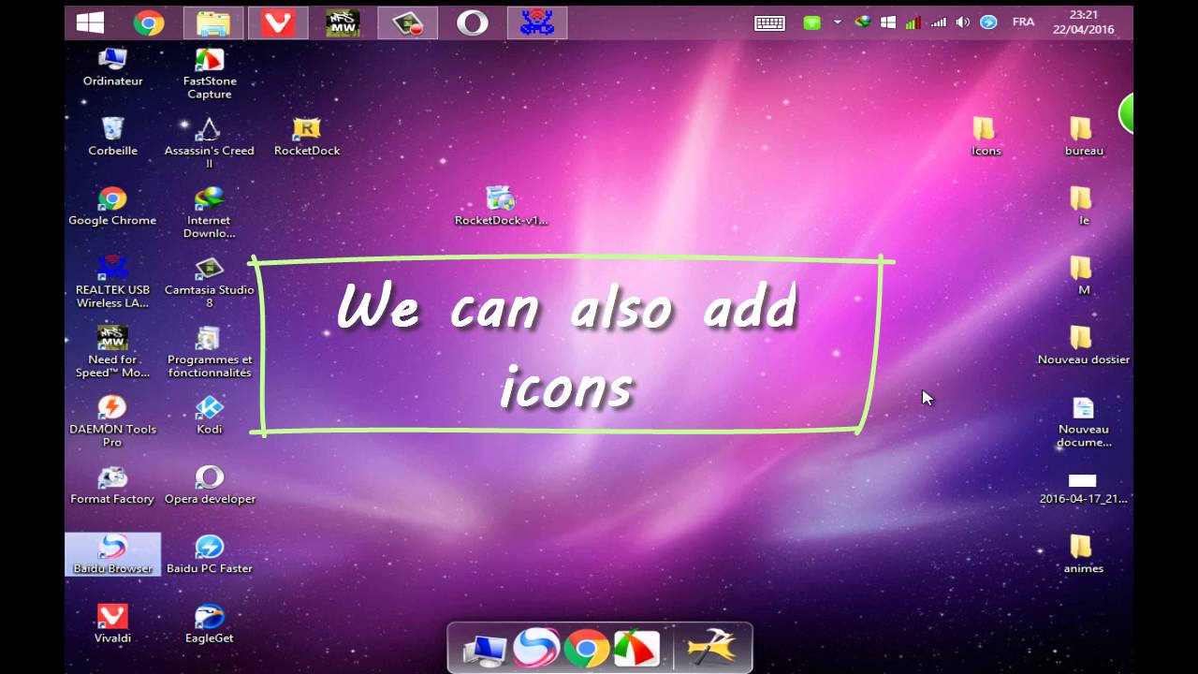Screen dimensions: 1198x674
Task: Select the FastStone Capture desktop shortcut
Action: (209, 73)
